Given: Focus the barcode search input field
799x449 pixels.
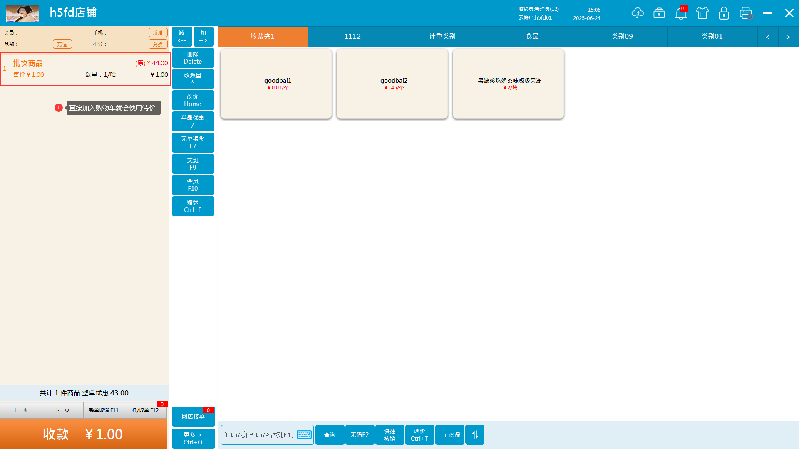Looking at the screenshot, I should [x=258, y=435].
